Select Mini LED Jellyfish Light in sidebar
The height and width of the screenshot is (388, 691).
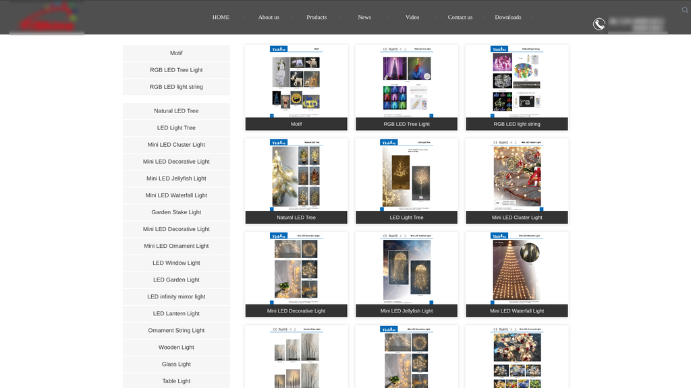(176, 178)
